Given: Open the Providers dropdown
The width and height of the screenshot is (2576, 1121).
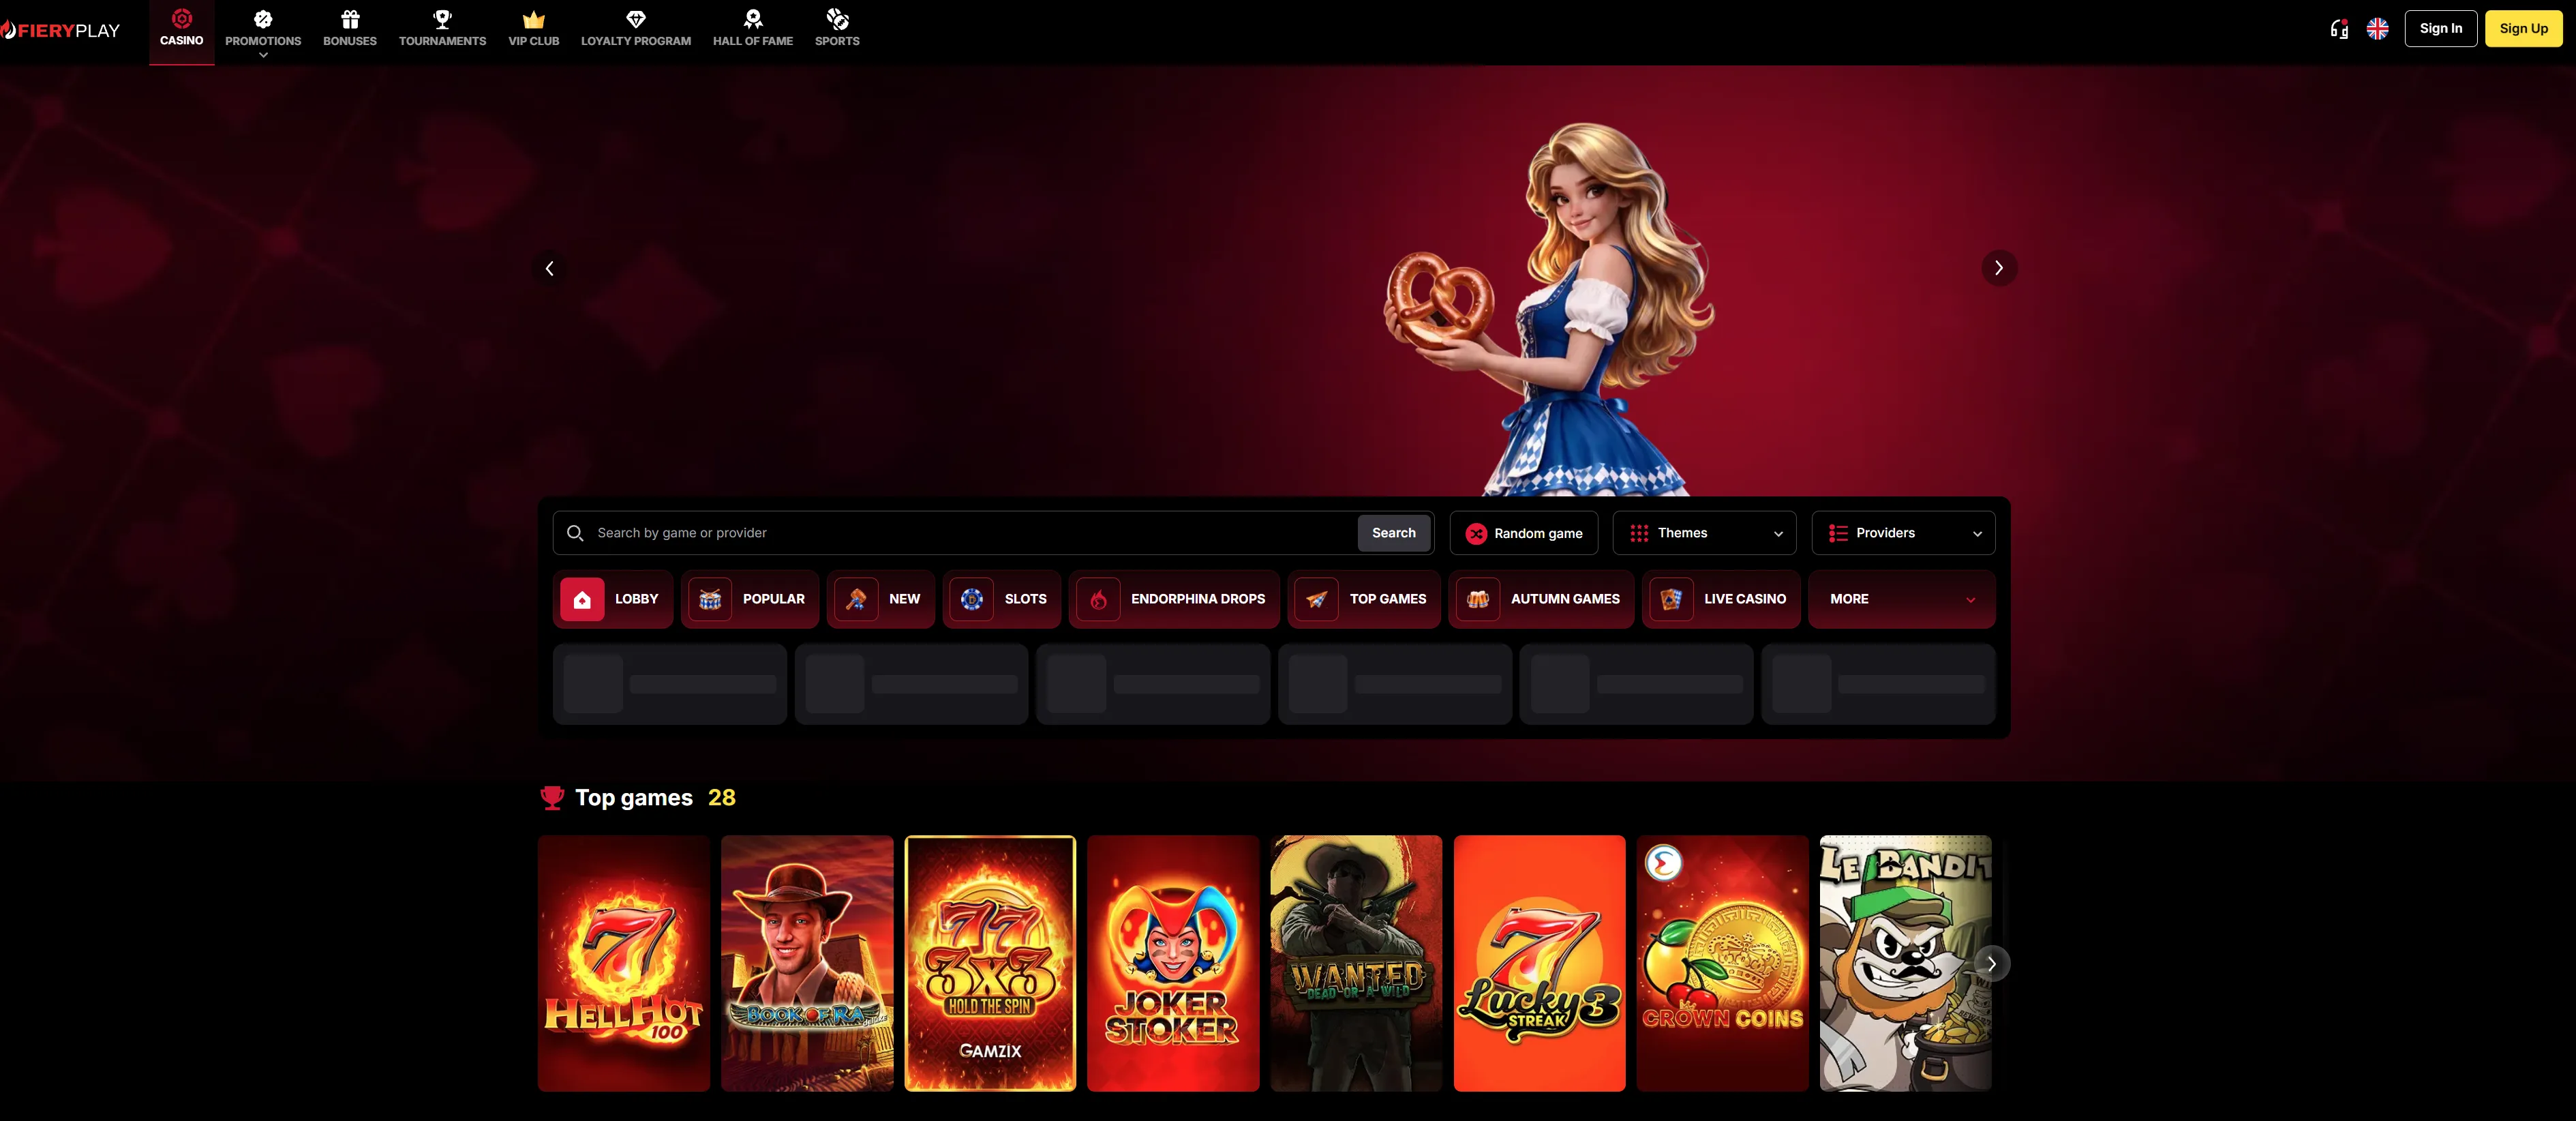Looking at the screenshot, I should coord(1903,533).
